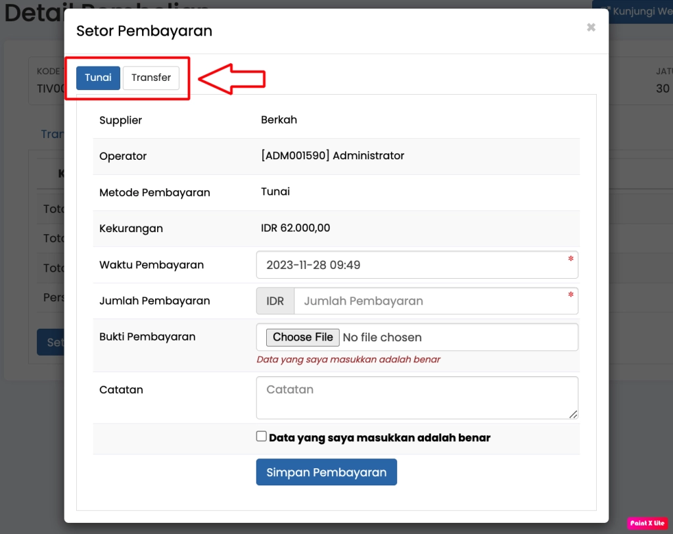The width and height of the screenshot is (673, 534).
Task: Close the Setor Pembayaran dialog
Action: [591, 28]
